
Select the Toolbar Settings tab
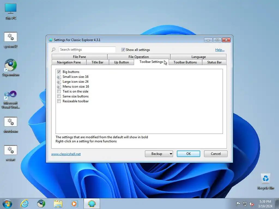151,62
